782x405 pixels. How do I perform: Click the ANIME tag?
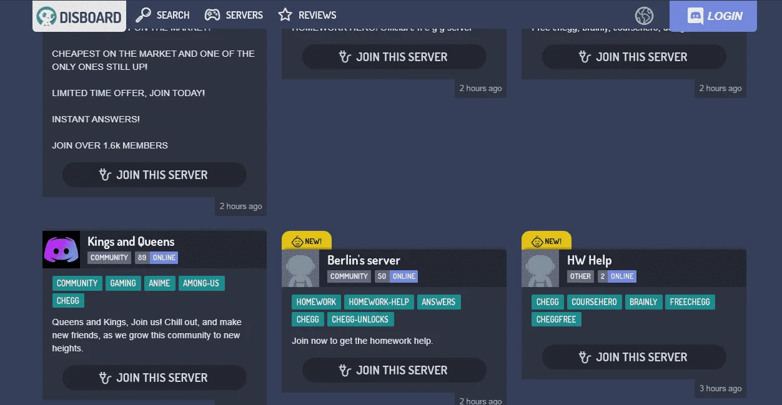[x=159, y=283]
